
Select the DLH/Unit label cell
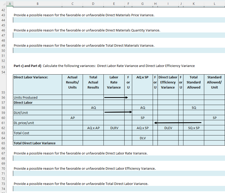click(x=37, y=113)
